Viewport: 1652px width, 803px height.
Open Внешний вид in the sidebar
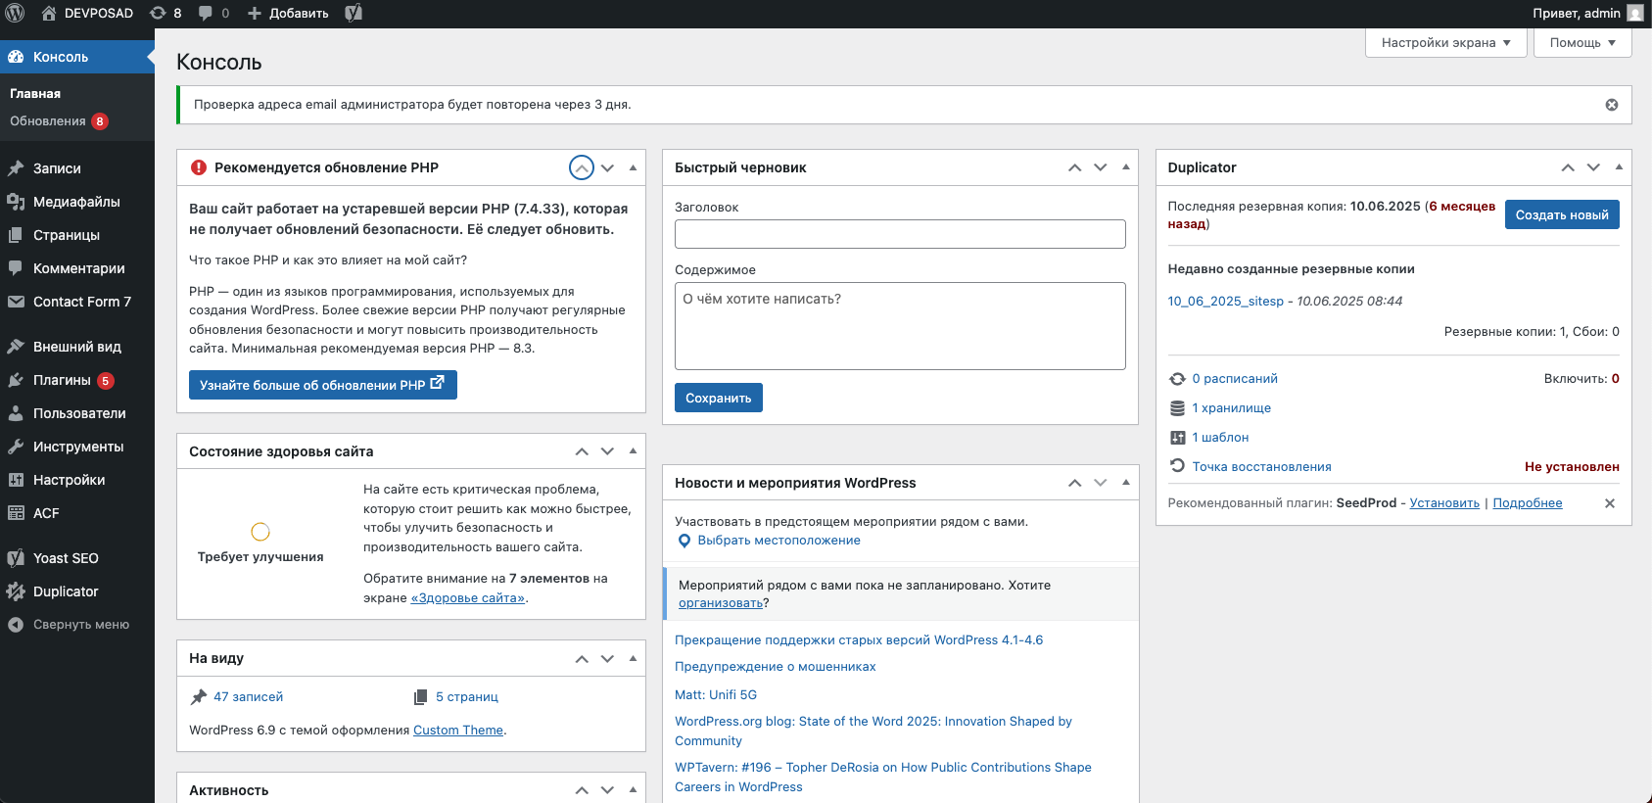click(77, 347)
